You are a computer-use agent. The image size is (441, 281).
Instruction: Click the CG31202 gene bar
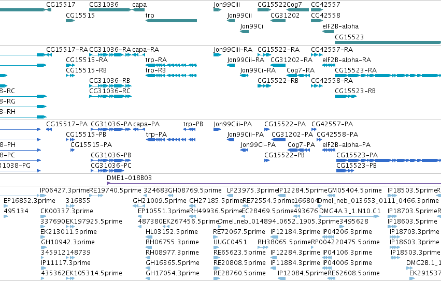coord(278,21)
